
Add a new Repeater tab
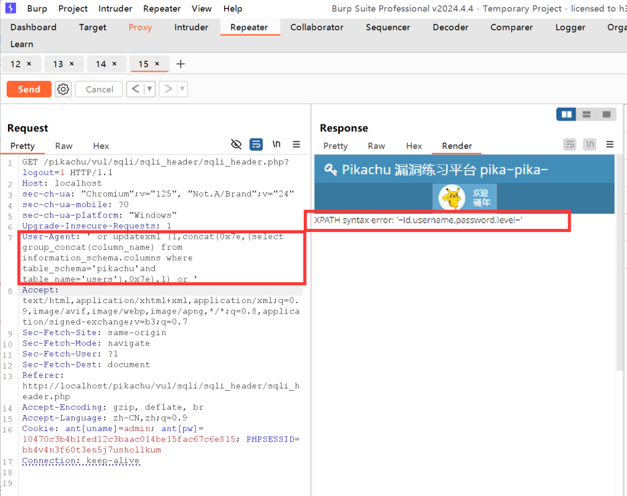click(181, 64)
